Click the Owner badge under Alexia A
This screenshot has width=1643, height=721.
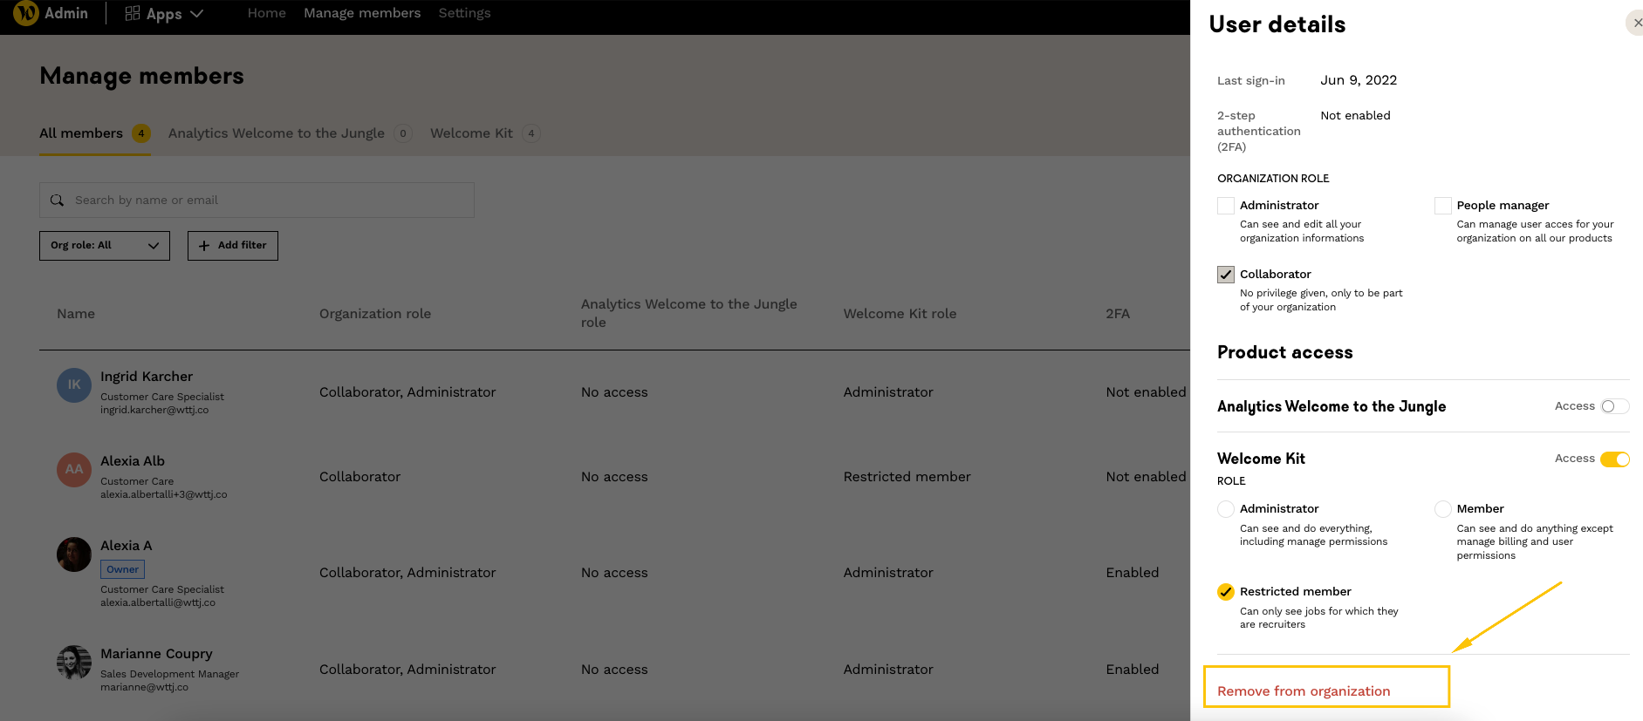click(123, 569)
